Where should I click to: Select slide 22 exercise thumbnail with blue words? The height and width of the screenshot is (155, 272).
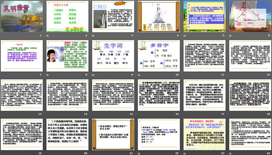point(159,134)
